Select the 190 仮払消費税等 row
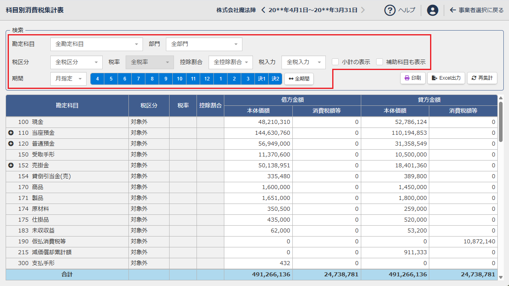Viewport: 509px width, 286px height. pyautogui.click(x=252, y=241)
